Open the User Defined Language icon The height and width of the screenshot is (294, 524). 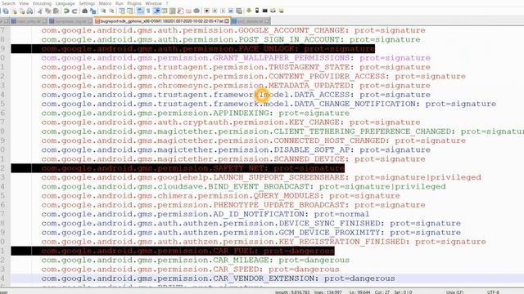tap(165, 11)
